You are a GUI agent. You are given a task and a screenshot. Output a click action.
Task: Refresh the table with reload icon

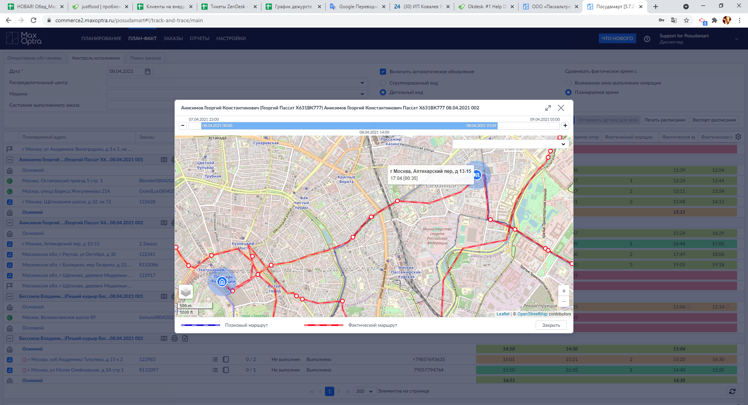(732, 391)
